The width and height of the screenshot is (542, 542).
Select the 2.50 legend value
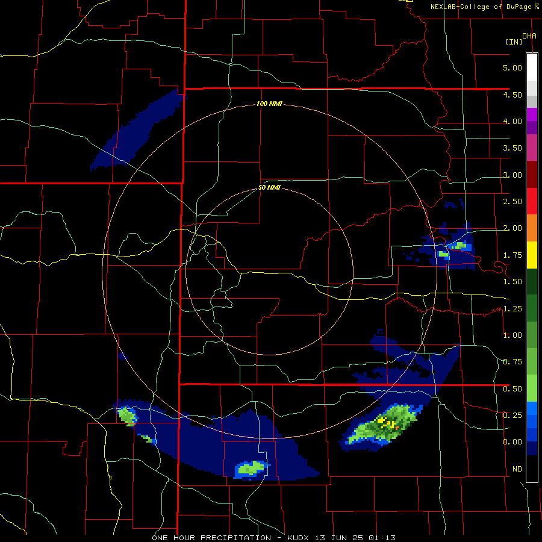click(x=512, y=202)
